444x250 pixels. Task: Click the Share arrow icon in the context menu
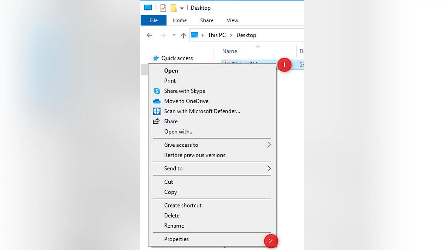tap(157, 121)
